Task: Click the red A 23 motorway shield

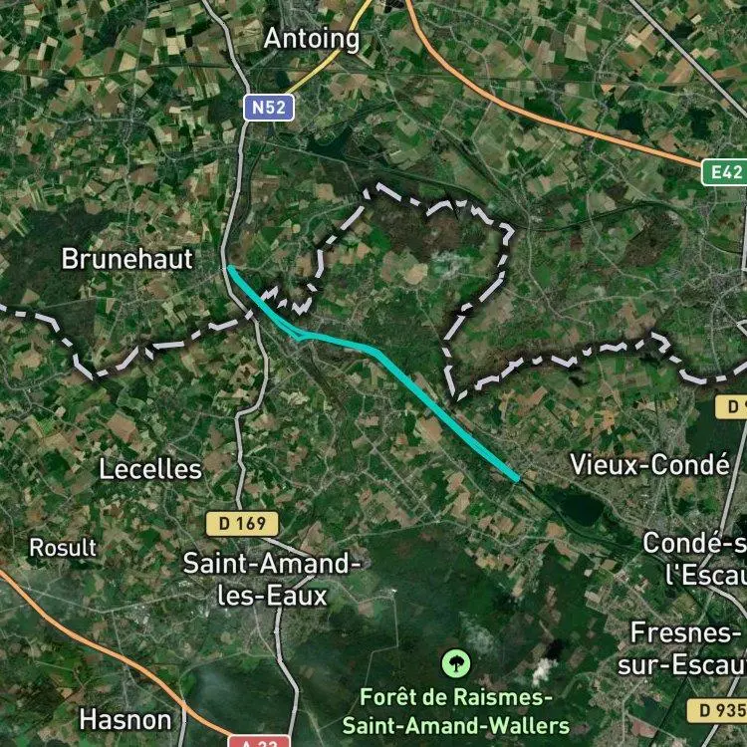Action: [x=259, y=741]
